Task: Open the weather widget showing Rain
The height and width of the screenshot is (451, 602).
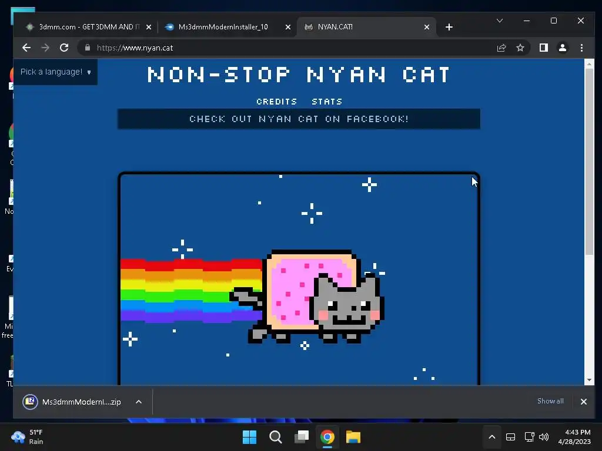Action: tap(28, 437)
